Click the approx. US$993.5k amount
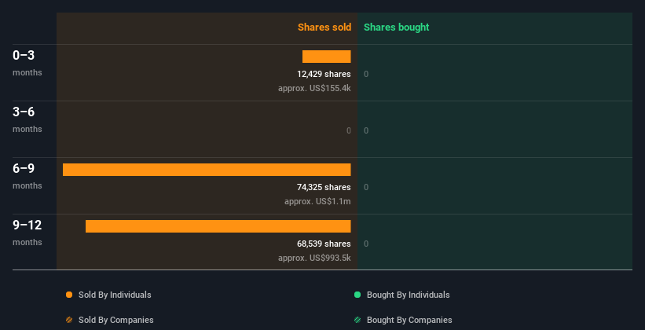The height and width of the screenshot is (330, 645). pos(314,258)
